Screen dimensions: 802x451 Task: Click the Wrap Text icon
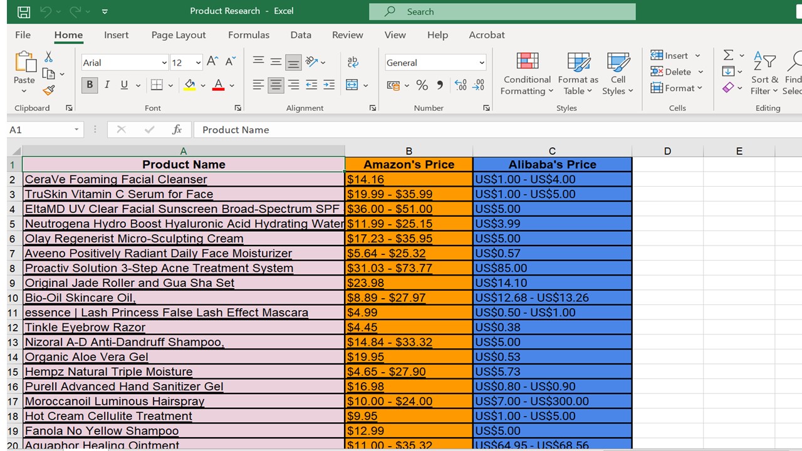pos(353,62)
